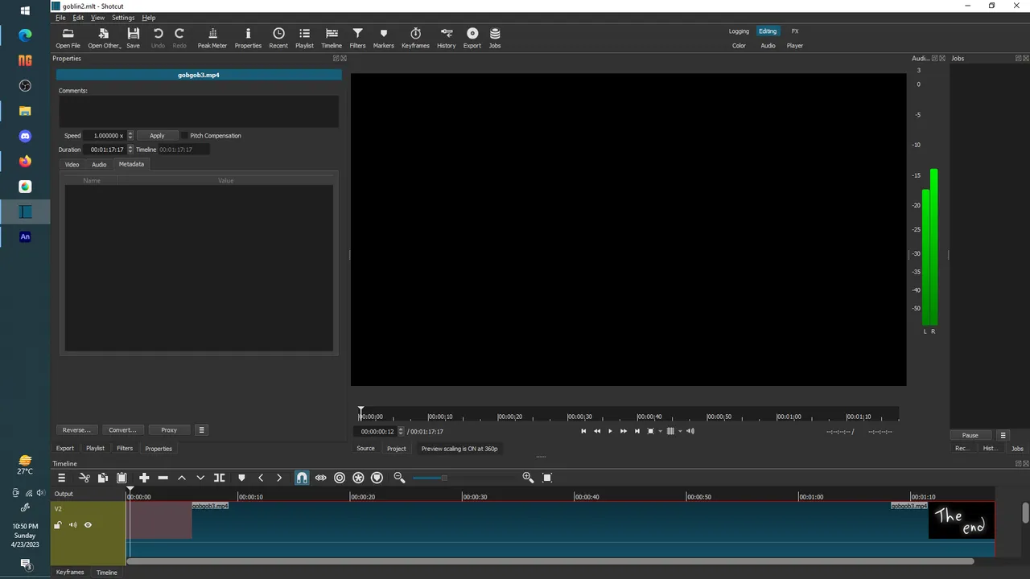Screen dimensions: 1030x579
Task: Switch to the Logging layout
Action: [x=739, y=31]
